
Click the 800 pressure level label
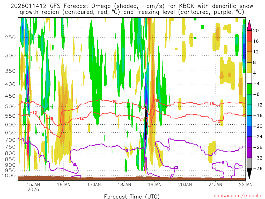tap(10, 153)
